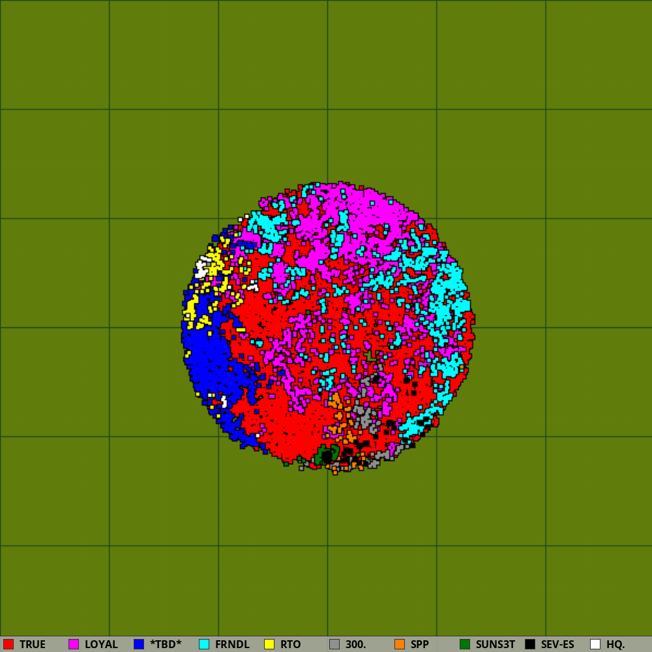Click the black SEV-ES legend swatch
This screenshot has height=652, width=652.
pos(530,644)
